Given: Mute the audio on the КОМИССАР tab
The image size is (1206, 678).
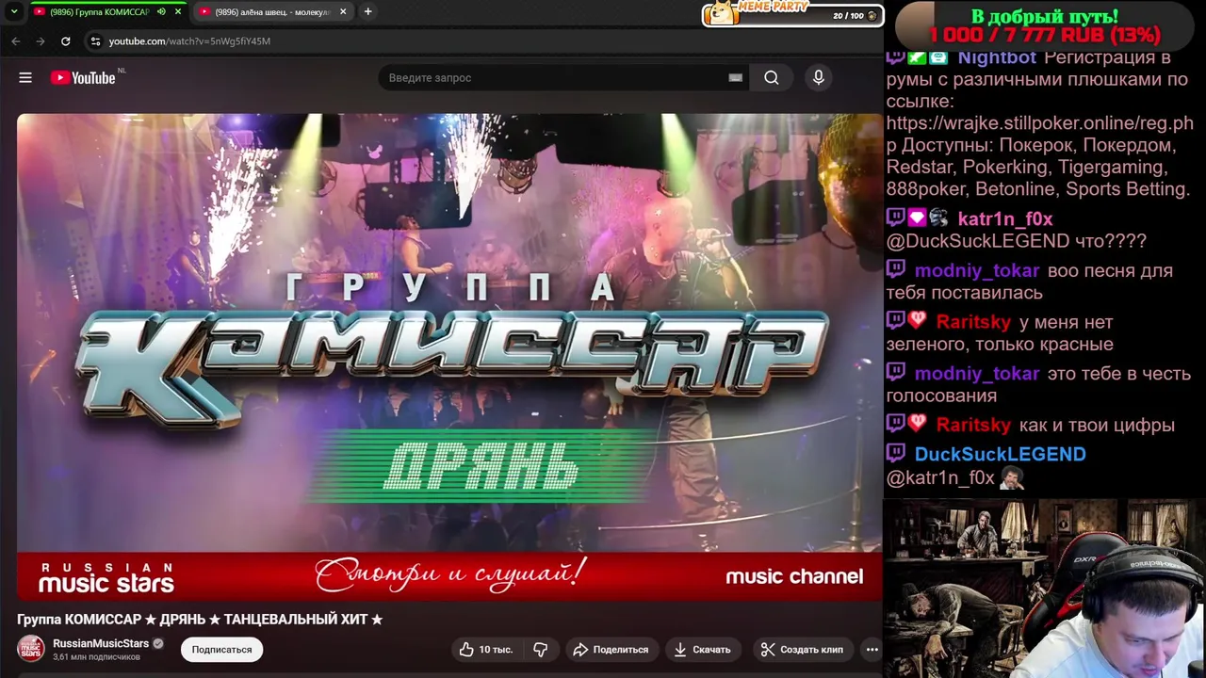Looking at the screenshot, I should (161, 12).
